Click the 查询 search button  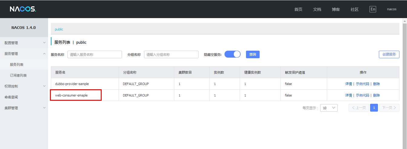tap(253, 54)
